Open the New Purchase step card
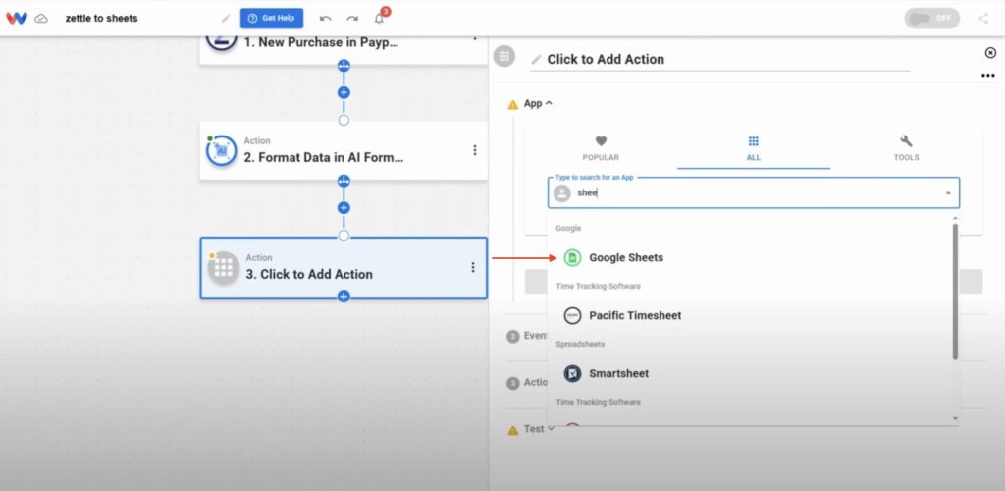This screenshot has height=491, width=1005. 344,50
